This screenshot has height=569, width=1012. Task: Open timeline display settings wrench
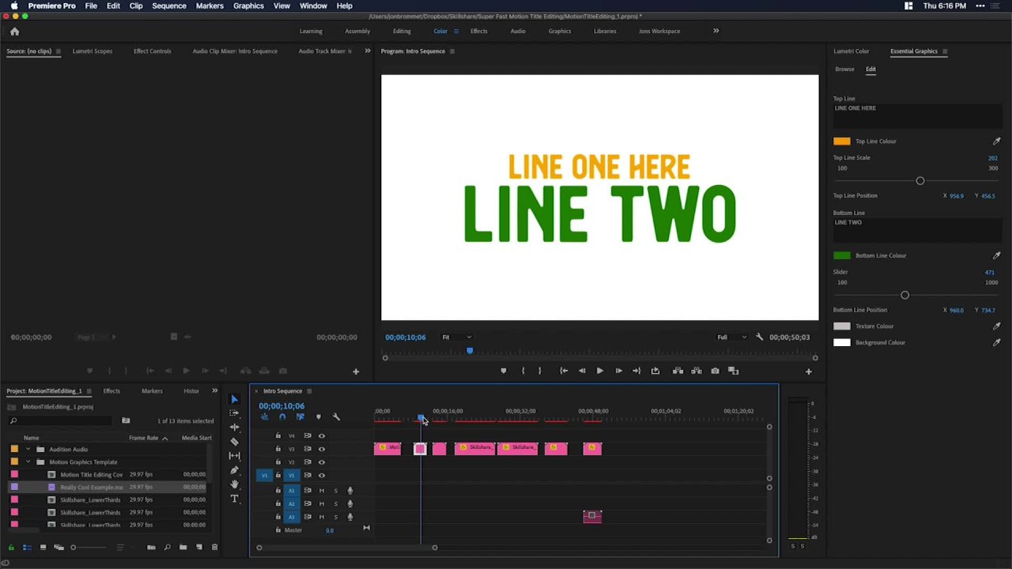(x=336, y=417)
